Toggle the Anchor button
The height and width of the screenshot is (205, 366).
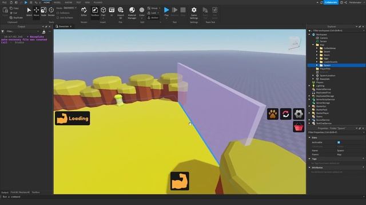[x=153, y=18]
